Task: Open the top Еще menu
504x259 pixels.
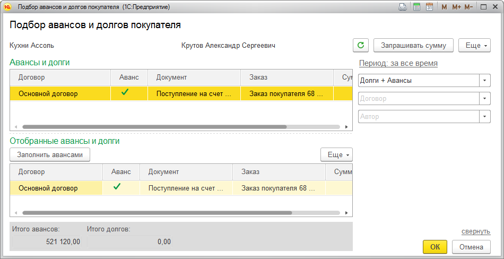Action: click(x=474, y=45)
